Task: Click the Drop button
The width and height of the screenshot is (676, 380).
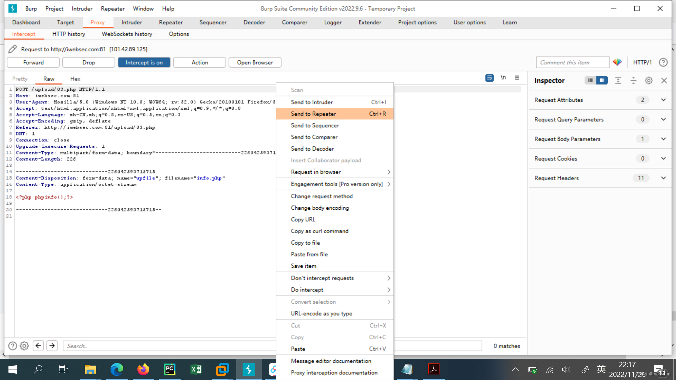Action: [89, 62]
